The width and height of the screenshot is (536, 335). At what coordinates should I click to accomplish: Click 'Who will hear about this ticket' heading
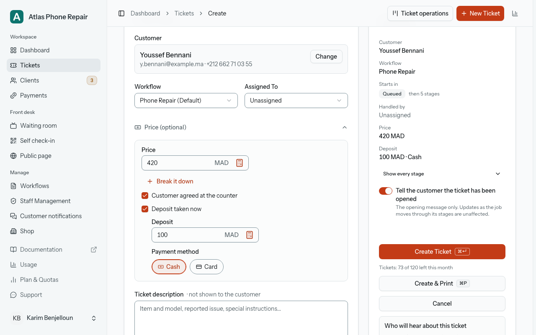tap(425, 326)
